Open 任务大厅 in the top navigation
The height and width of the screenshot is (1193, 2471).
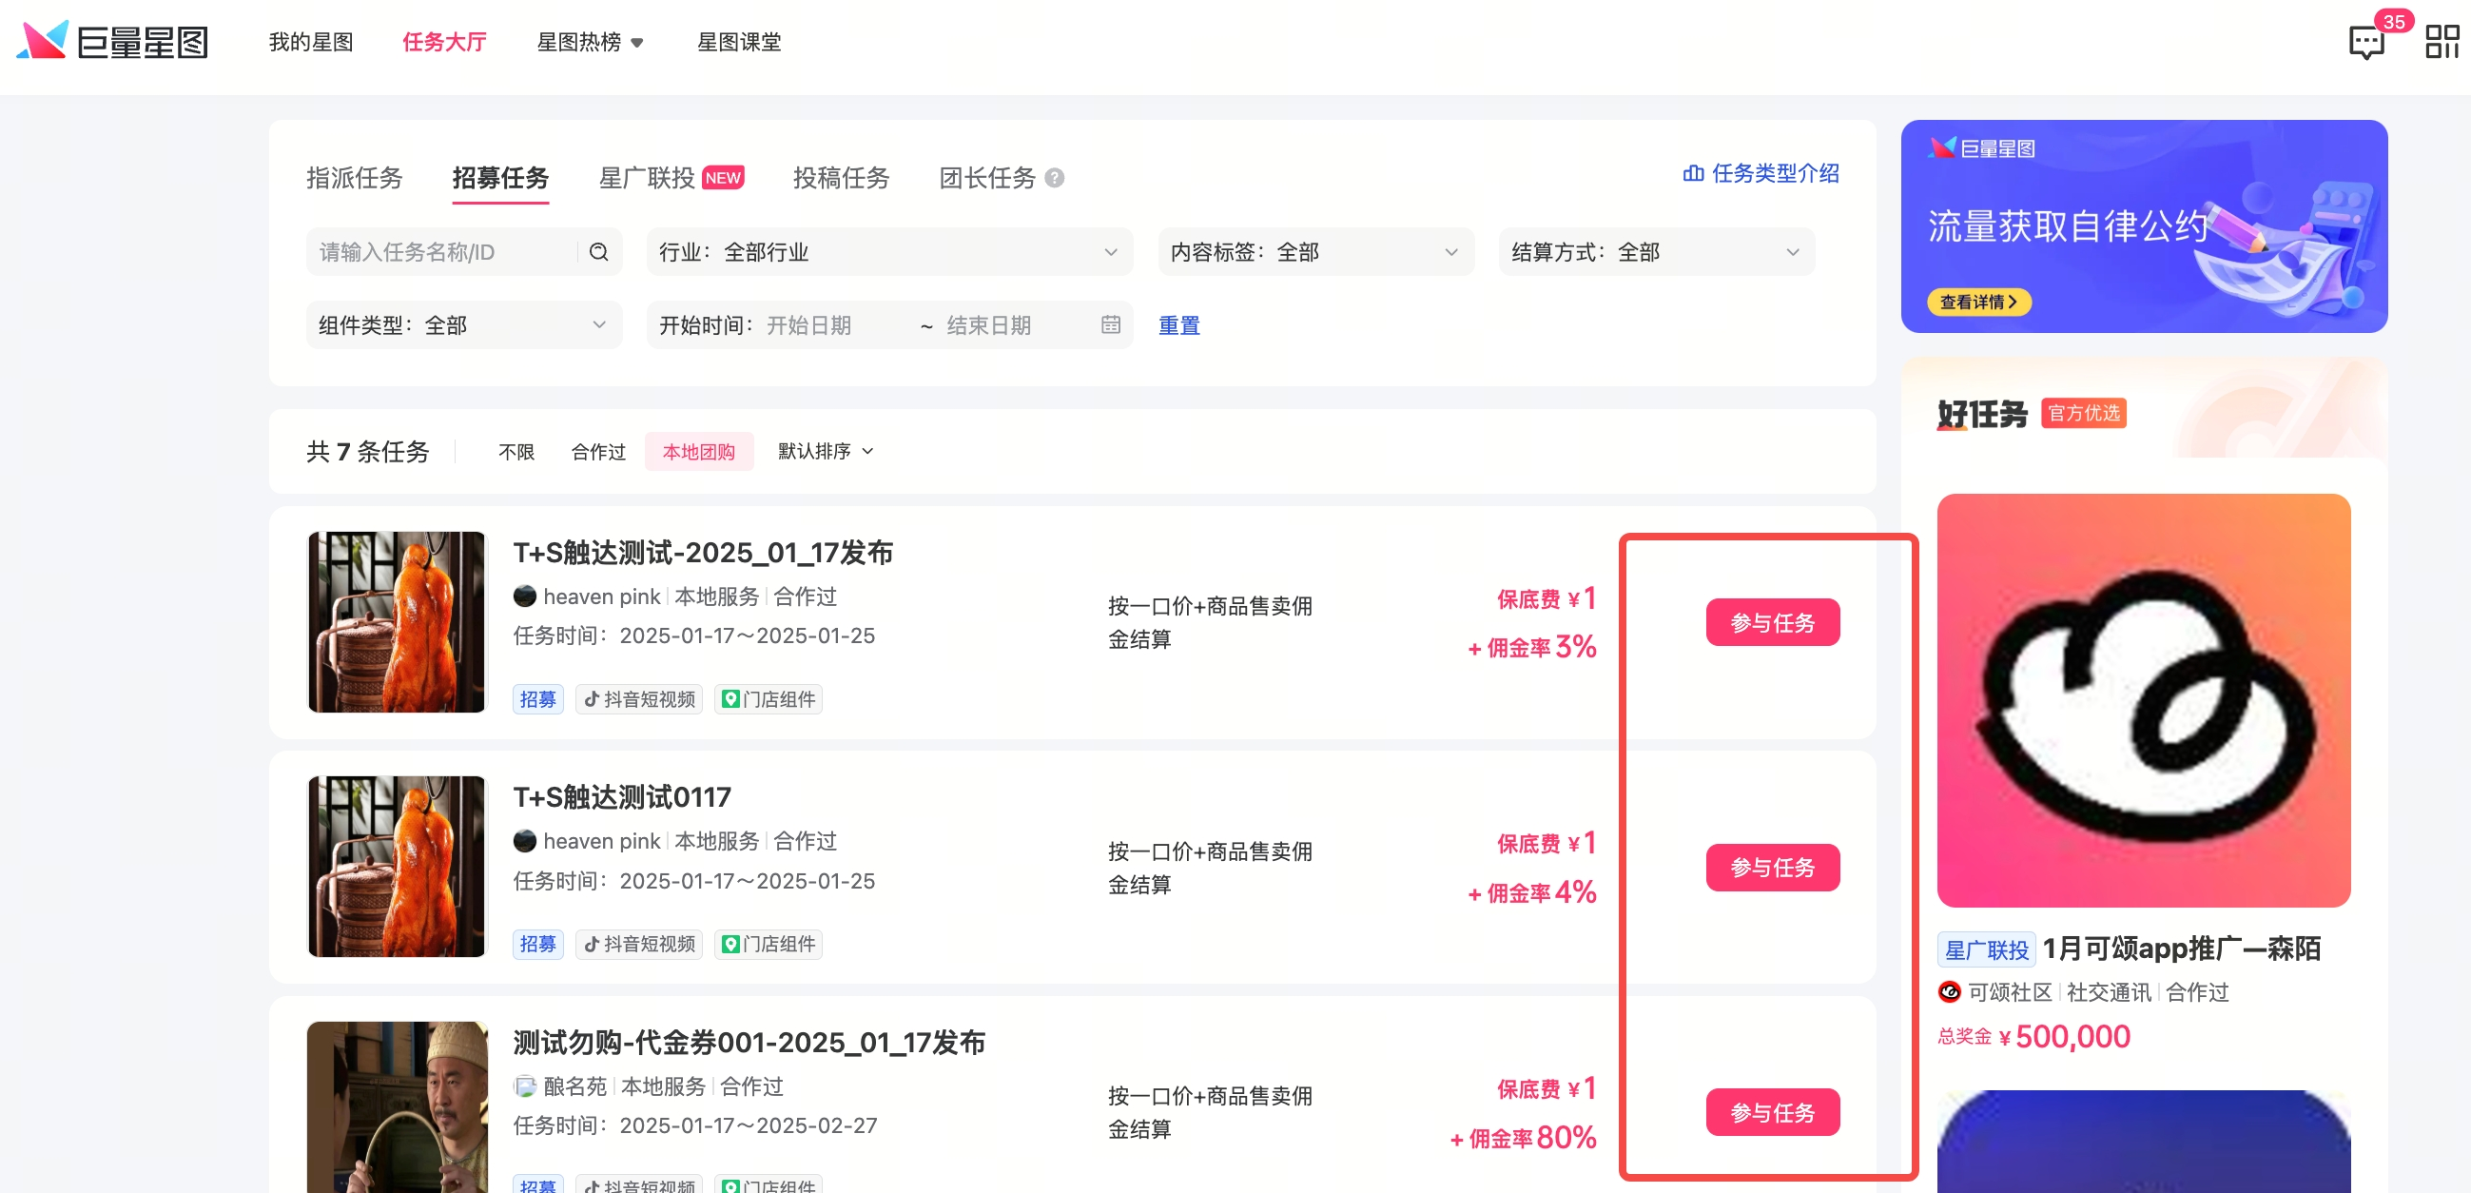tap(444, 42)
